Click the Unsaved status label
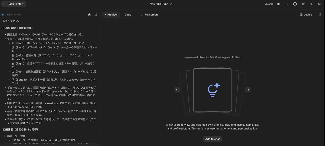The image size is (325, 146). [269, 4]
